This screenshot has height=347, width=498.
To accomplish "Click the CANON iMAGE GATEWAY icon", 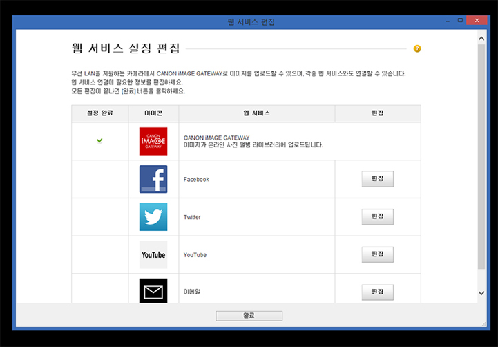I will click(x=153, y=141).
